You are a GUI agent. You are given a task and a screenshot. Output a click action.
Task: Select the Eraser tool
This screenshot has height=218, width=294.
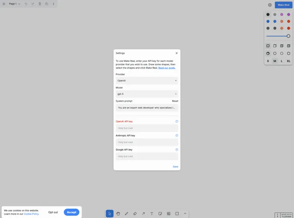tap(135, 213)
